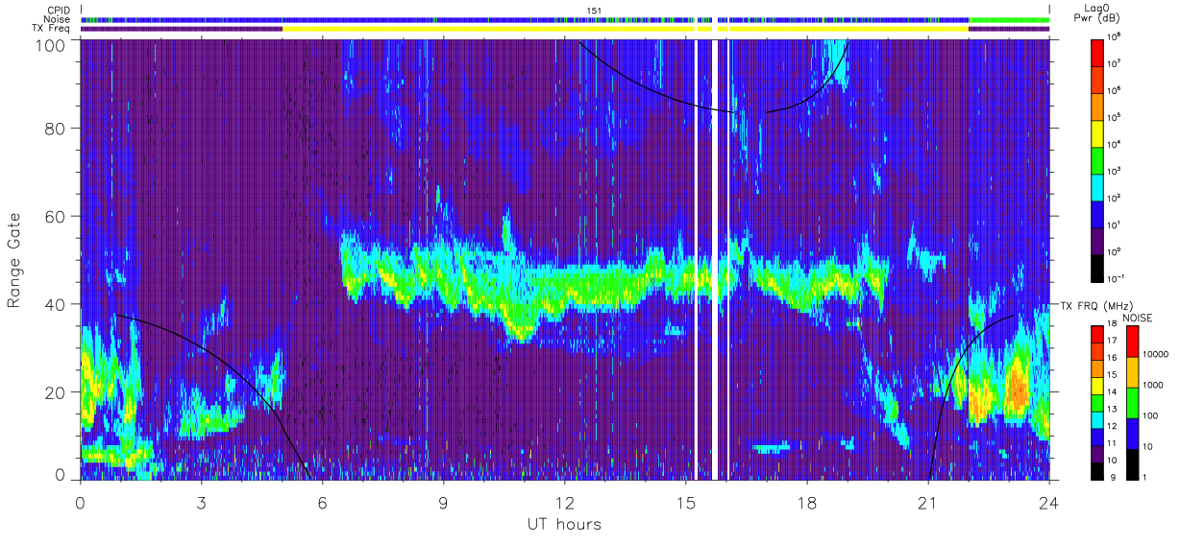Click the 21 tick label on the UT axis
This screenshot has width=1180, height=544.
tap(927, 502)
